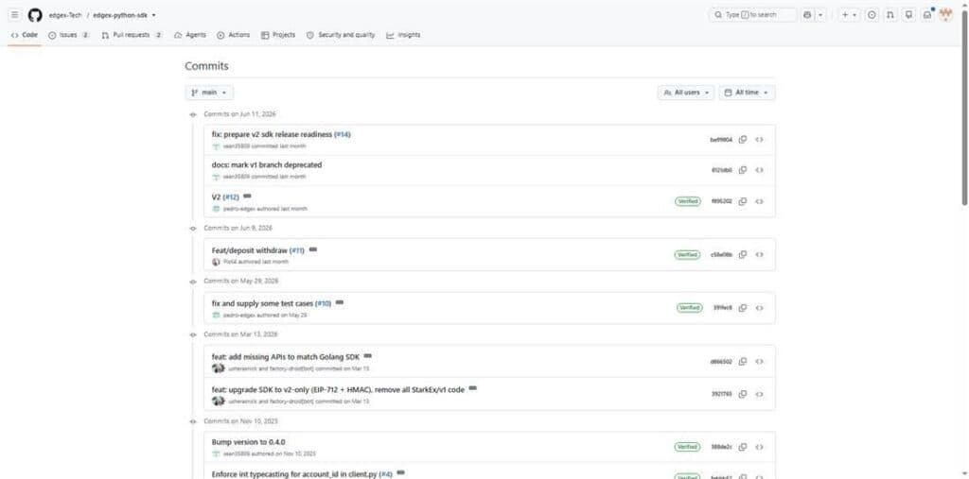969x479 pixels.
Task: Expand the 'V2 (#12)' commit description ellipsis
Action: tap(247, 197)
